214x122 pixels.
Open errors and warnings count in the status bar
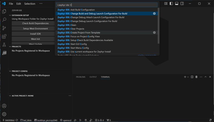tap(99, 120)
